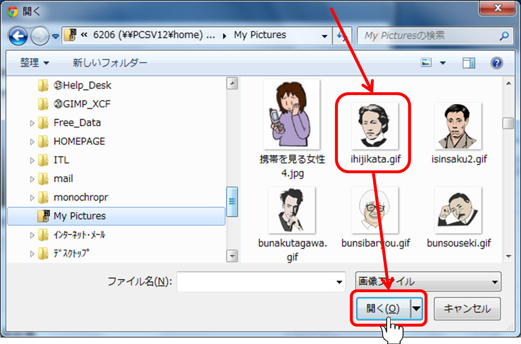The width and height of the screenshot is (521, 344).
Task: Click the ファイル名 filename input field
Action: (256, 282)
